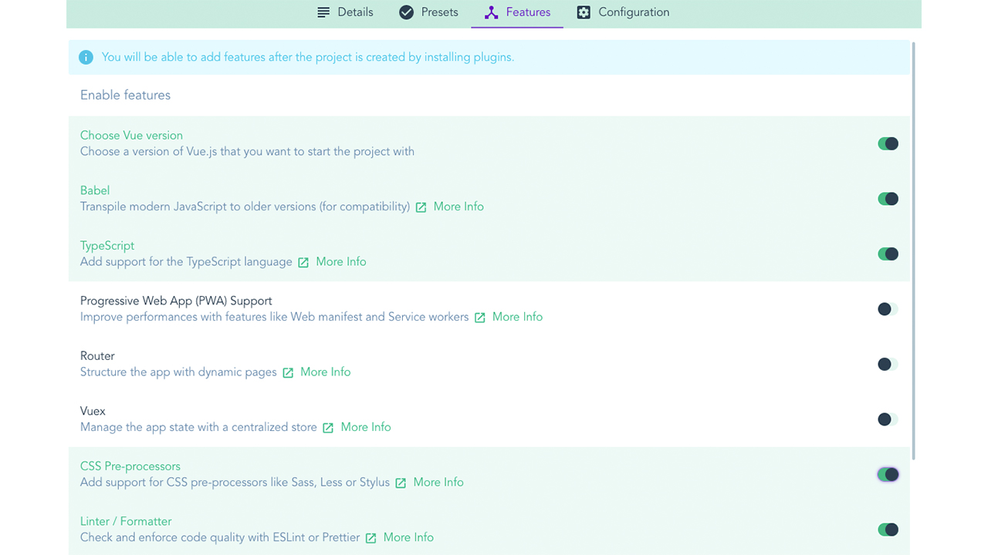This screenshot has height=555, width=988.
Task: Click external link icon for TypeScript info
Action: tap(303, 262)
